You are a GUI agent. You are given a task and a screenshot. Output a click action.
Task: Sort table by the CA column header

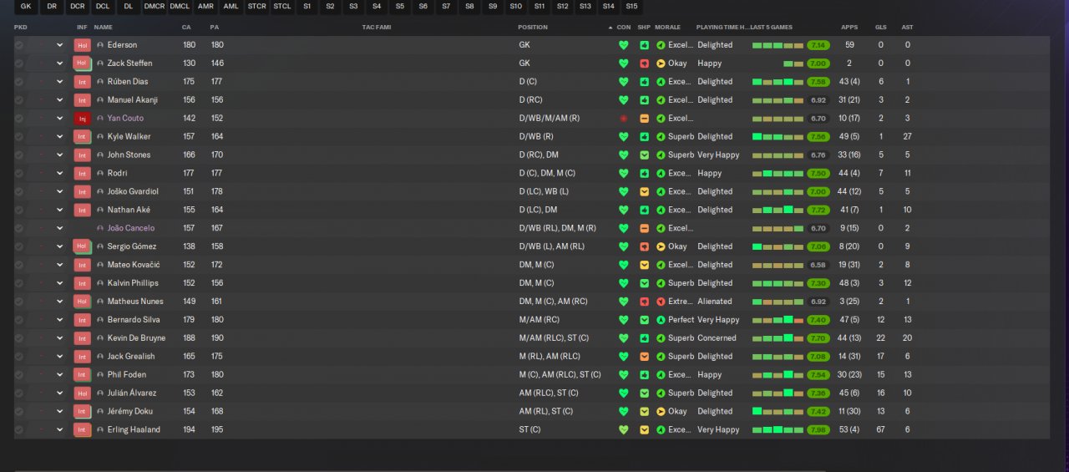pos(187,28)
